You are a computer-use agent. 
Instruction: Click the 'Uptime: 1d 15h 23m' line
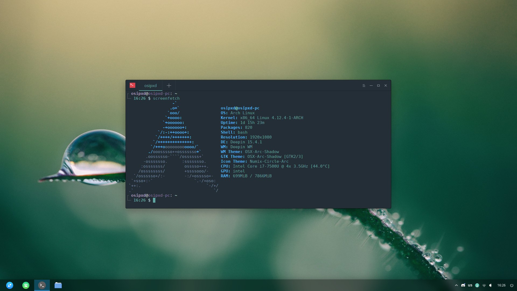pyautogui.click(x=243, y=123)
